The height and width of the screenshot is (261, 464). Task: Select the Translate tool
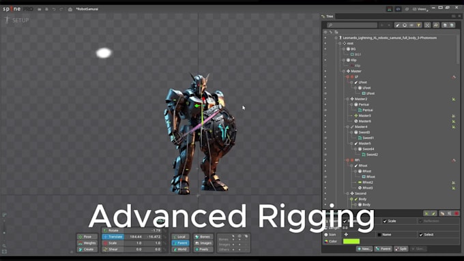point(113,236)
